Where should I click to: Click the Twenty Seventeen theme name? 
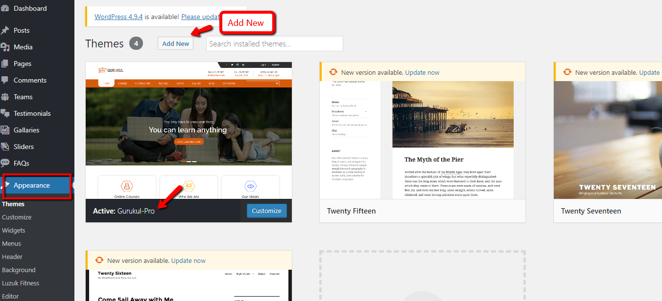(x=591, y=211)
